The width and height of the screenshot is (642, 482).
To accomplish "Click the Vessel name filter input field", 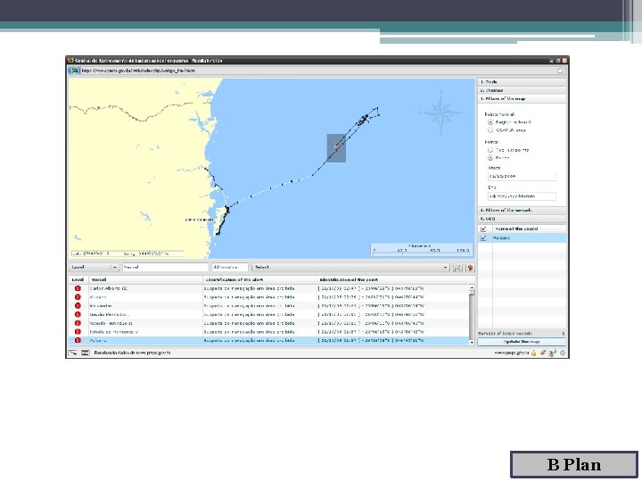I will [x=166, y=267].
